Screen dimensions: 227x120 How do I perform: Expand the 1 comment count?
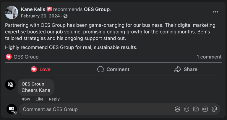[209, 57]
